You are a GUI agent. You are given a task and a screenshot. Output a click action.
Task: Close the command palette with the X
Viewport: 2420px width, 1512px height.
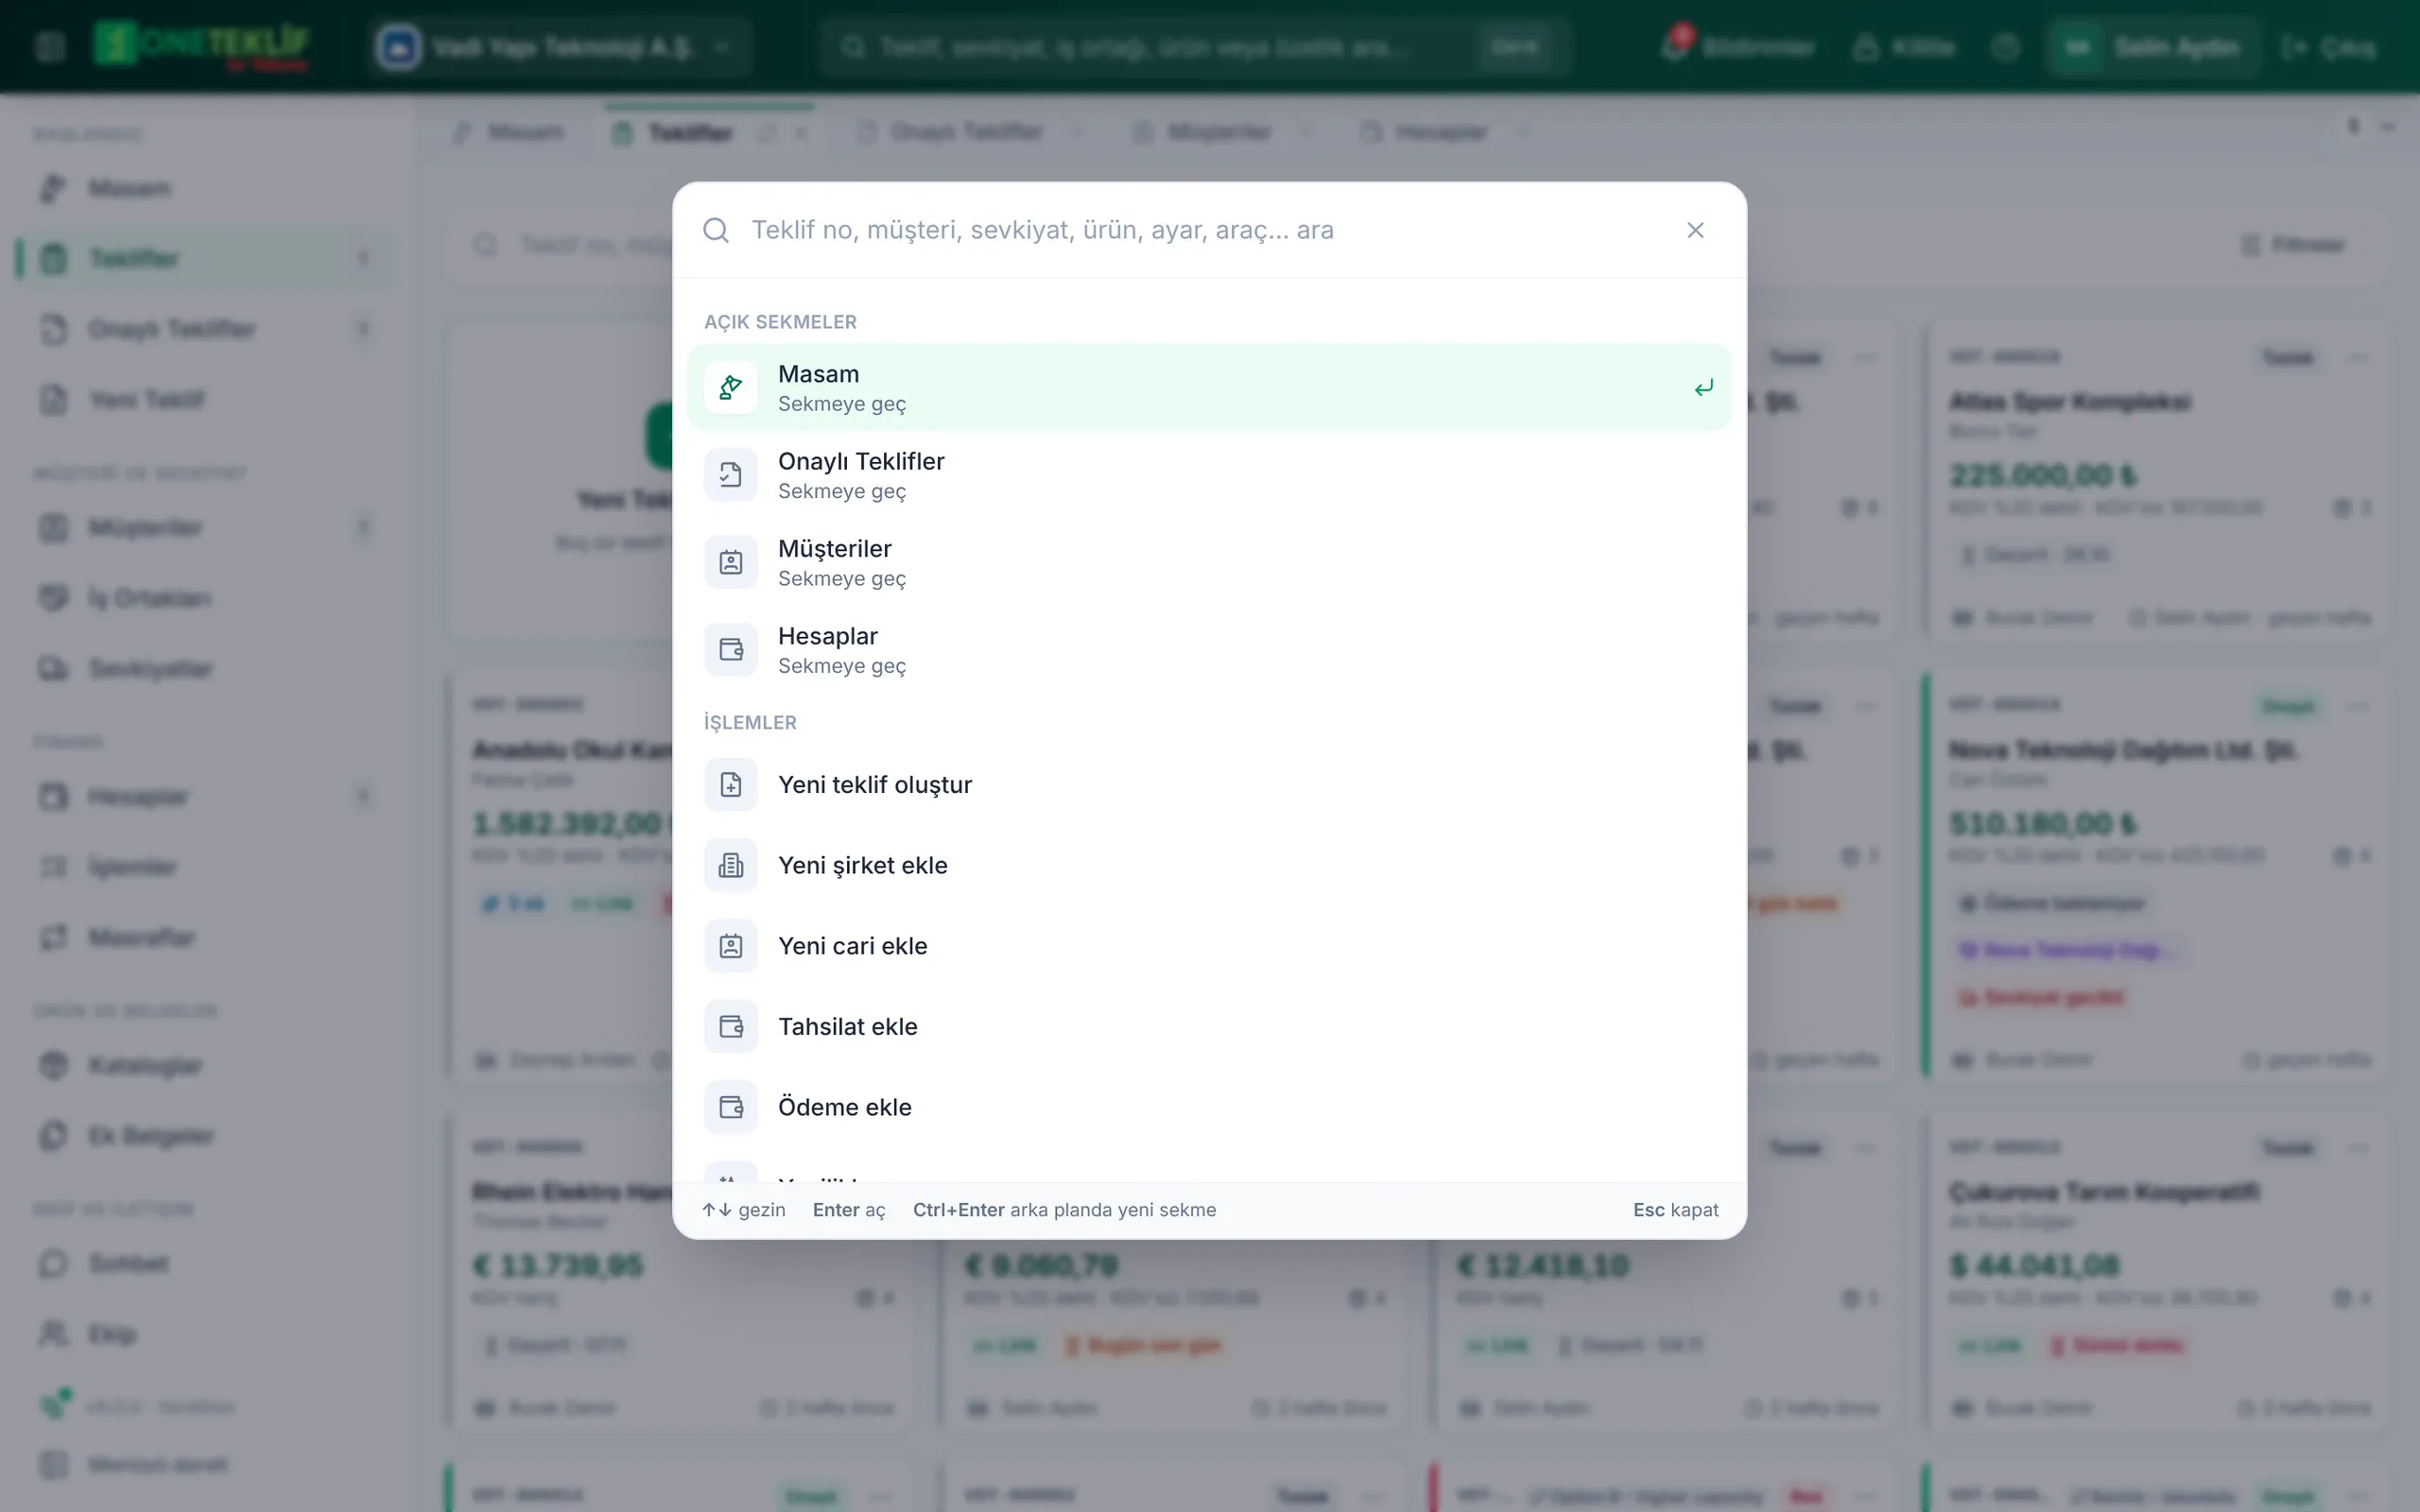click(1695, 230)
